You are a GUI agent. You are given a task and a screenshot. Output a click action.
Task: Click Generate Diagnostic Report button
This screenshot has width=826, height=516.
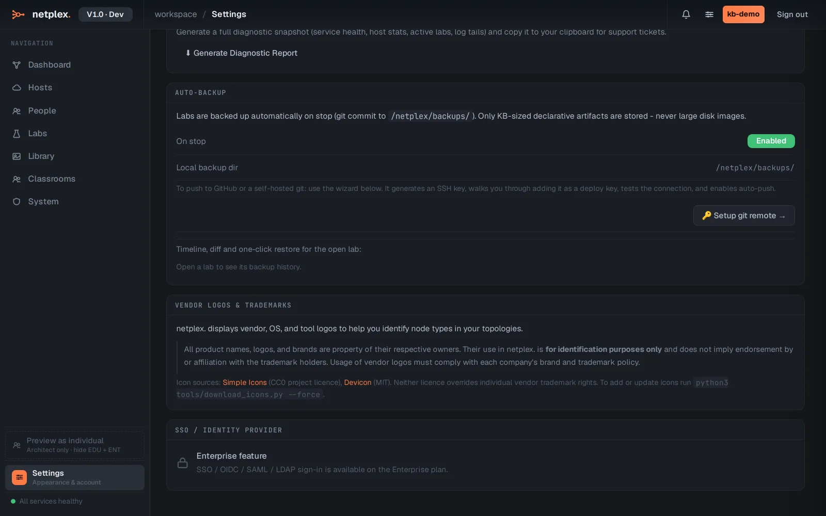[241, 53]
